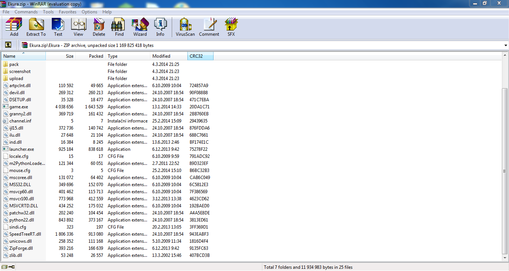Select the game.exe file

19,107
